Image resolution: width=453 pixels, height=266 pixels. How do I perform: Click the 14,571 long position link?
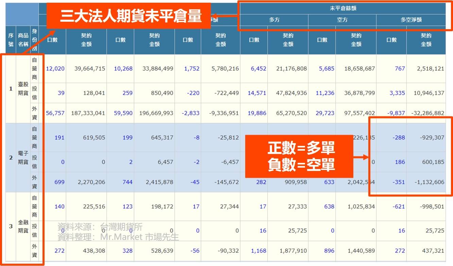[x=257, y=93]
